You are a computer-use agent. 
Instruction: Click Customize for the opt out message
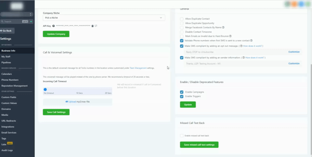[294, 52]
